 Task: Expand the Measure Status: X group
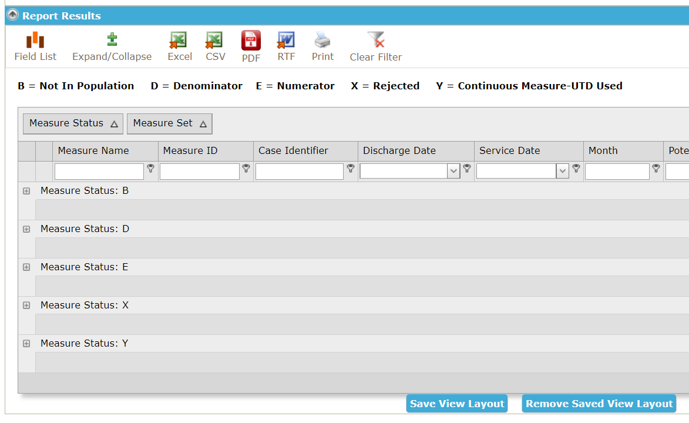tap(26, 305)
